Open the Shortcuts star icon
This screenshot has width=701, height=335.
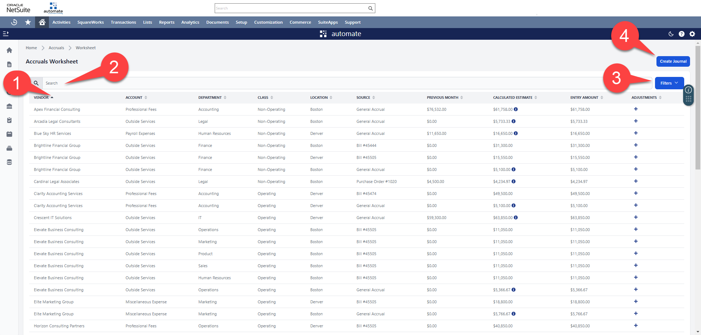coord(28,22)
